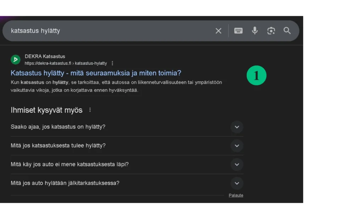Click the result snippet text starting with "Kun katsastus"
The image size is (363, 219).
116,86
